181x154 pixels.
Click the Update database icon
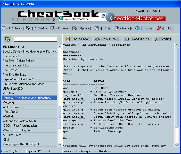click(x=75, y=28)
